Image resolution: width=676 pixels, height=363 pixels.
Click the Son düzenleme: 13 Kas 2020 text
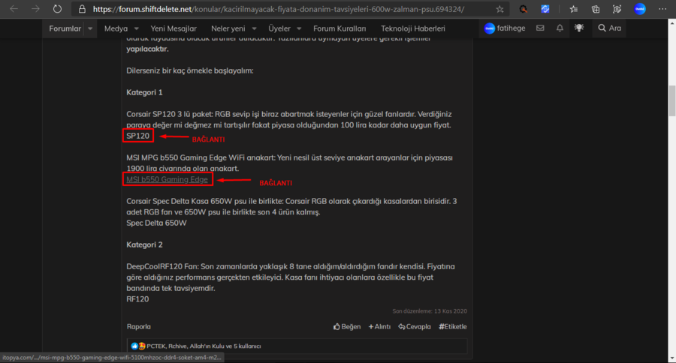(430, 311)
